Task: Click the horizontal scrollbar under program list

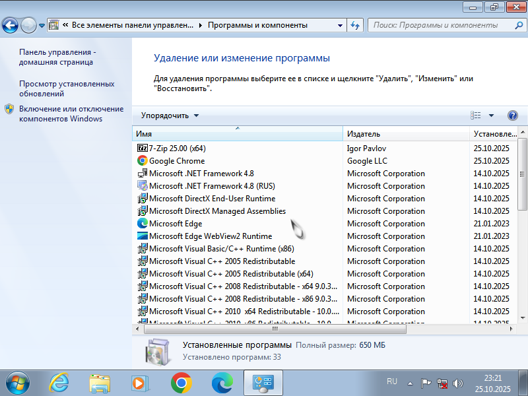Action: pyautogui.click(x=274, y=328)
